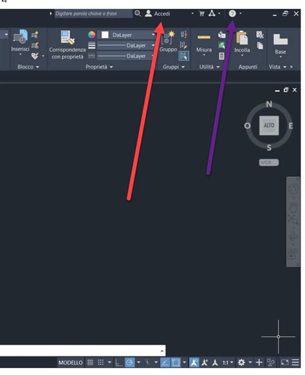This screenshot has height=375, width=305.
Task: Toggle grid display in status bar
Action: [90, 363]
